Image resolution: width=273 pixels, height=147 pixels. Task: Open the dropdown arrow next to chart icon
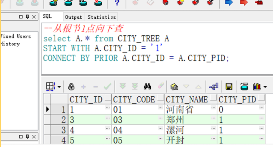click(265, 87)
